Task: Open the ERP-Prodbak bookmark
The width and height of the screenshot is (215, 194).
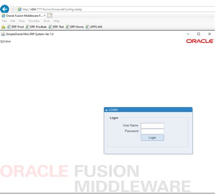Action: [36, 27]
